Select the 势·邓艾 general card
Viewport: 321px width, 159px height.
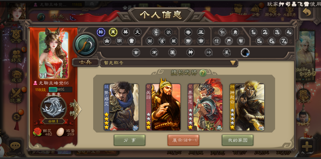pyautogui.click(x=121, y=107)
